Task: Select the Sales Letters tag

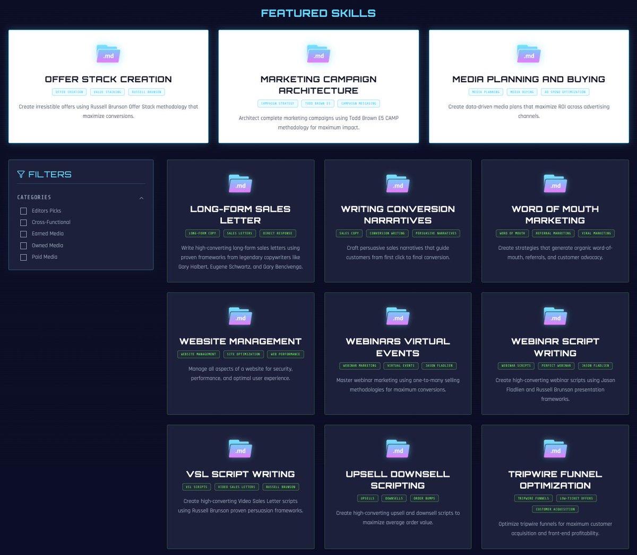Action: [x=240, y=233]
